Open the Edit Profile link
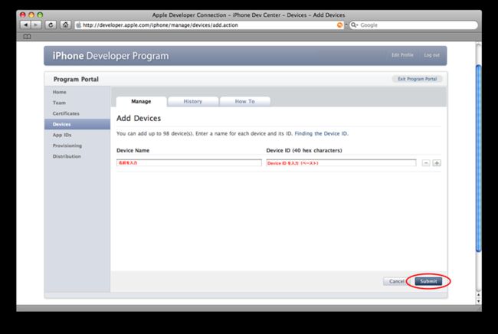This screenshot has width=498, height=334. [402, 55]
